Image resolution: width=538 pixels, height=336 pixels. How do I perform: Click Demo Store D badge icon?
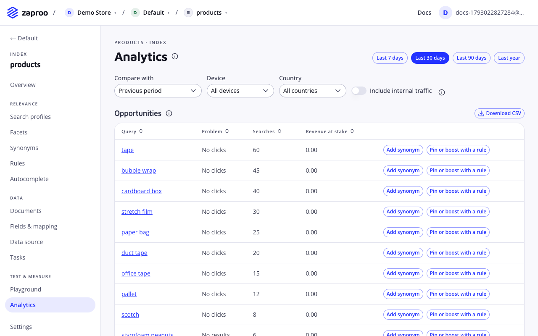click(69, 13)
